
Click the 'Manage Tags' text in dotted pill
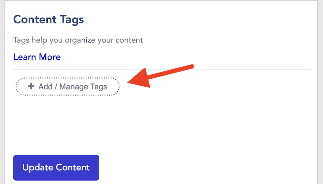(83, 87)
